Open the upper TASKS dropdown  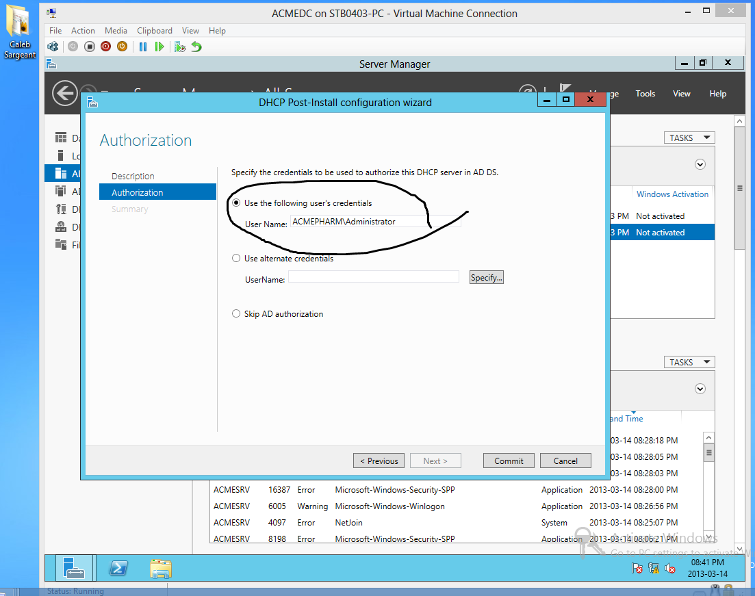tap(689, 138)
